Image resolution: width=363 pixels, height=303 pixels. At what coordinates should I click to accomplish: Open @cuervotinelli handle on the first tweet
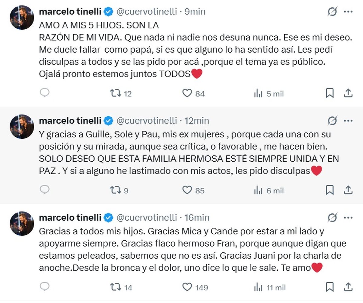tap(146, 12)
